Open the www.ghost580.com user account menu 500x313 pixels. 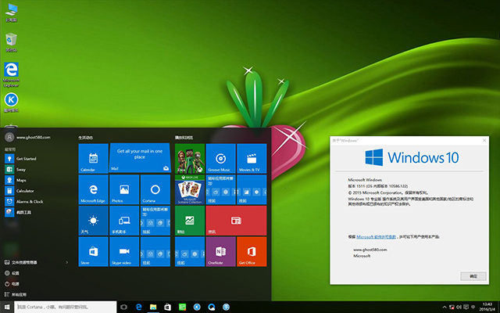[31, 137]
